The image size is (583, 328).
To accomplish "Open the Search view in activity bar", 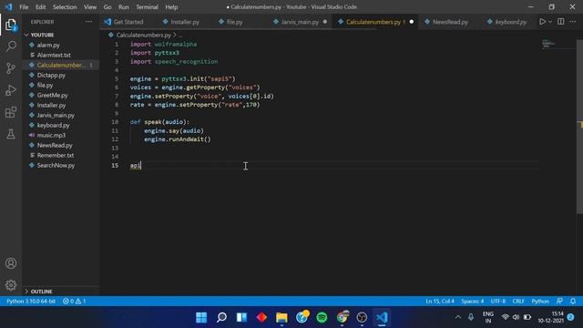I will point(11,46).
